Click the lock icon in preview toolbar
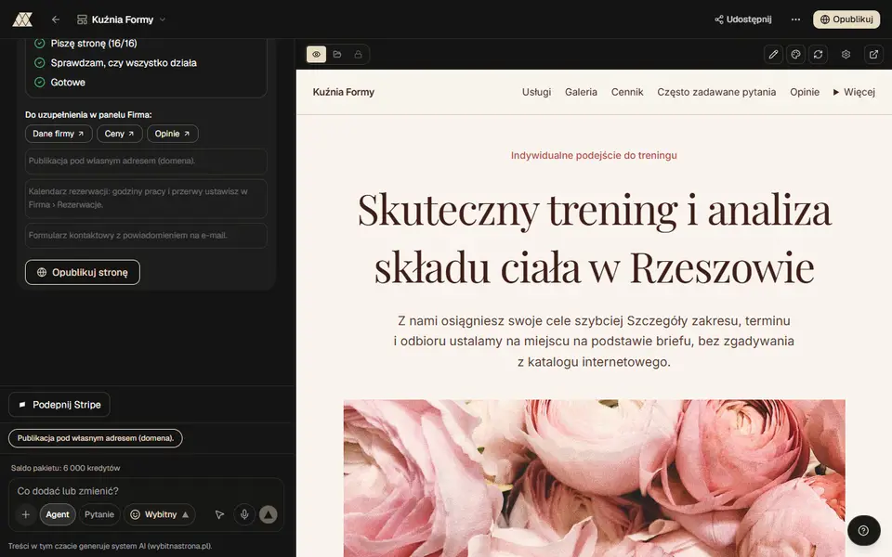 coord(358,55)
